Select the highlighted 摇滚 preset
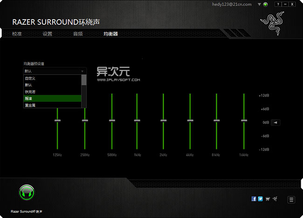Screen dimensions: 303x218 point(52,98)
